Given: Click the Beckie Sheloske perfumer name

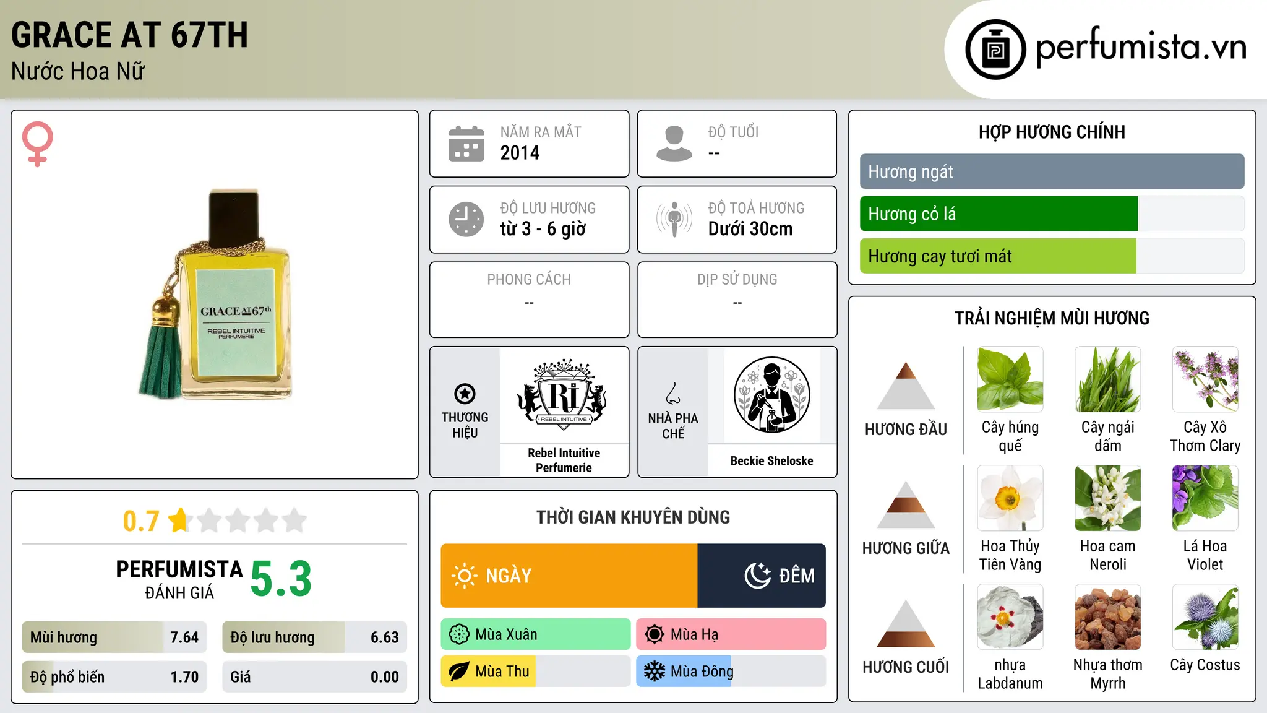Looking at the screenshot, I should [771, 460].
